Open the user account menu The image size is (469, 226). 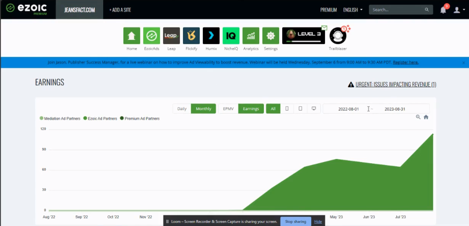[x=459, y=10]
